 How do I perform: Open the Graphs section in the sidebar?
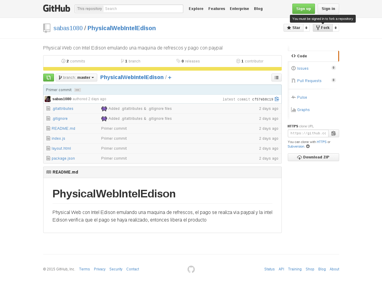pos(303,110)
